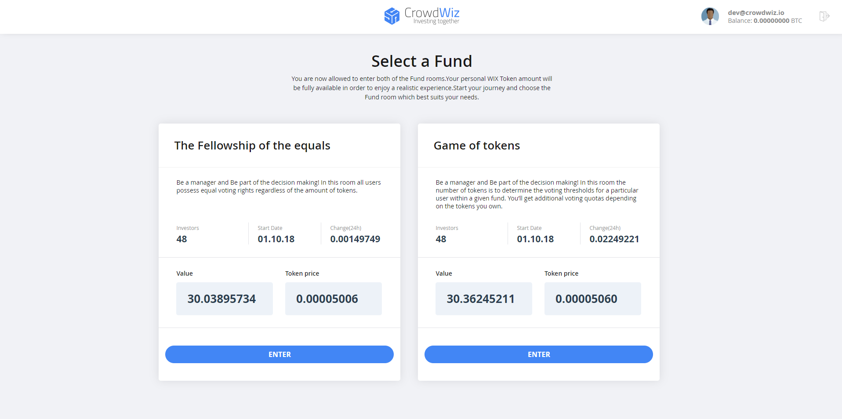Viewport: 842px width, 419px height.
Task: Select The Fellowship of the equals title
Action: point(252,146)
